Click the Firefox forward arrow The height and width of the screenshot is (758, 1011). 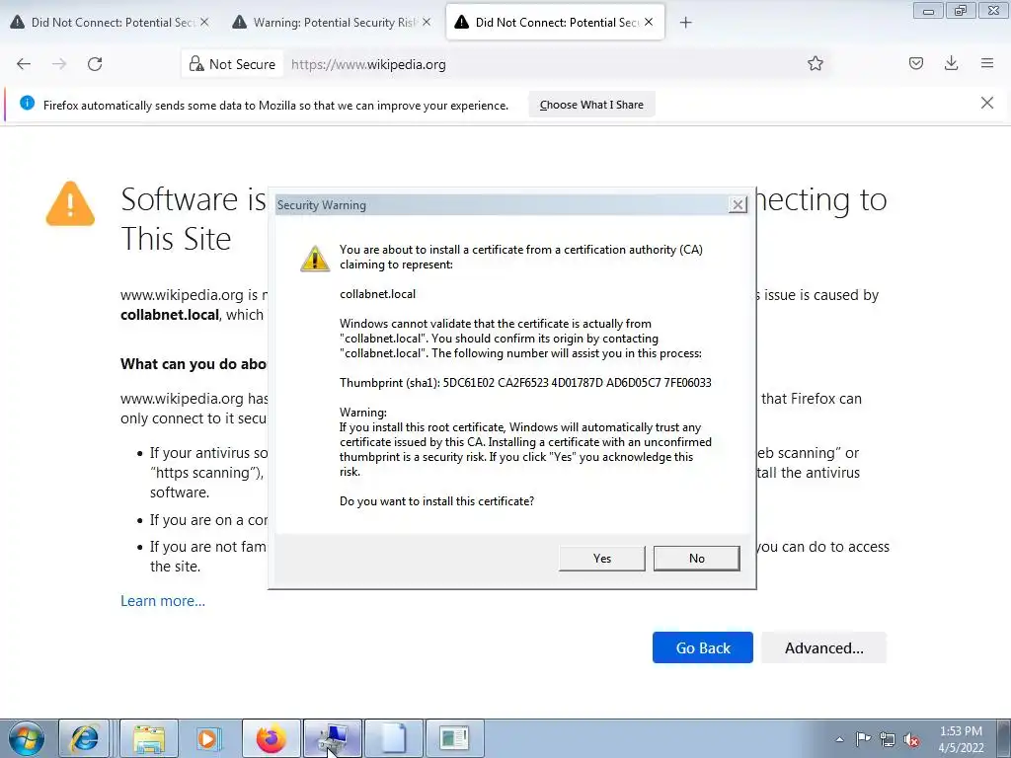click(x=59, y=64)
